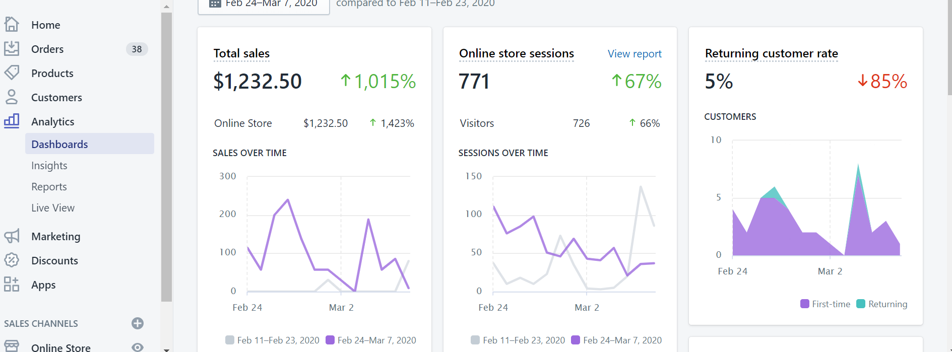This screenshot has width=952, height=352.
Task: Navigate to Customers
Action: [56, 97]
